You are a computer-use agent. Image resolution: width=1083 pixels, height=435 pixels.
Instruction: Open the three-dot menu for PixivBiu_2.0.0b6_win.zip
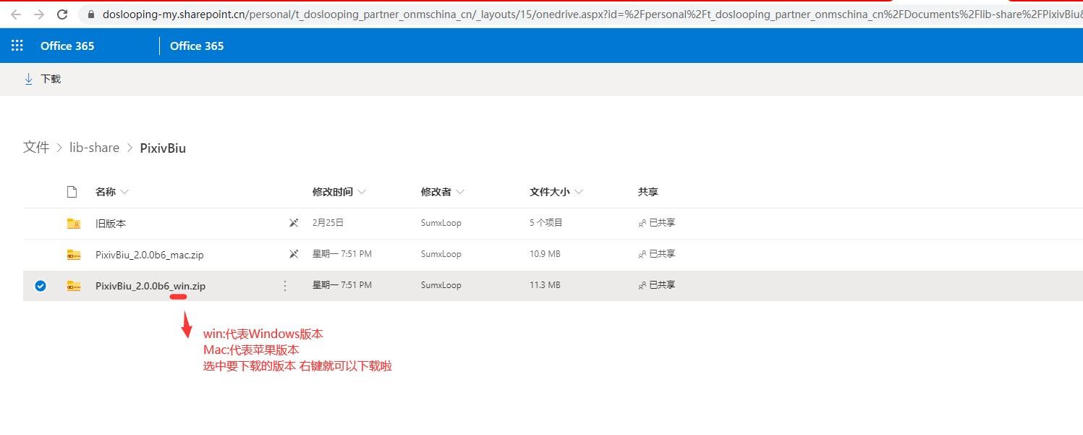click(x=285, y=286)
